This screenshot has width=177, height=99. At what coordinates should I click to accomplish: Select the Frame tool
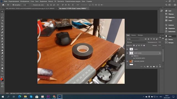click(x=2, y=26)
